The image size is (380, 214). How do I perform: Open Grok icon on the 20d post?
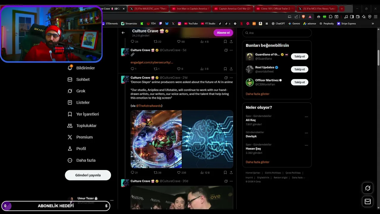[226, 181]
